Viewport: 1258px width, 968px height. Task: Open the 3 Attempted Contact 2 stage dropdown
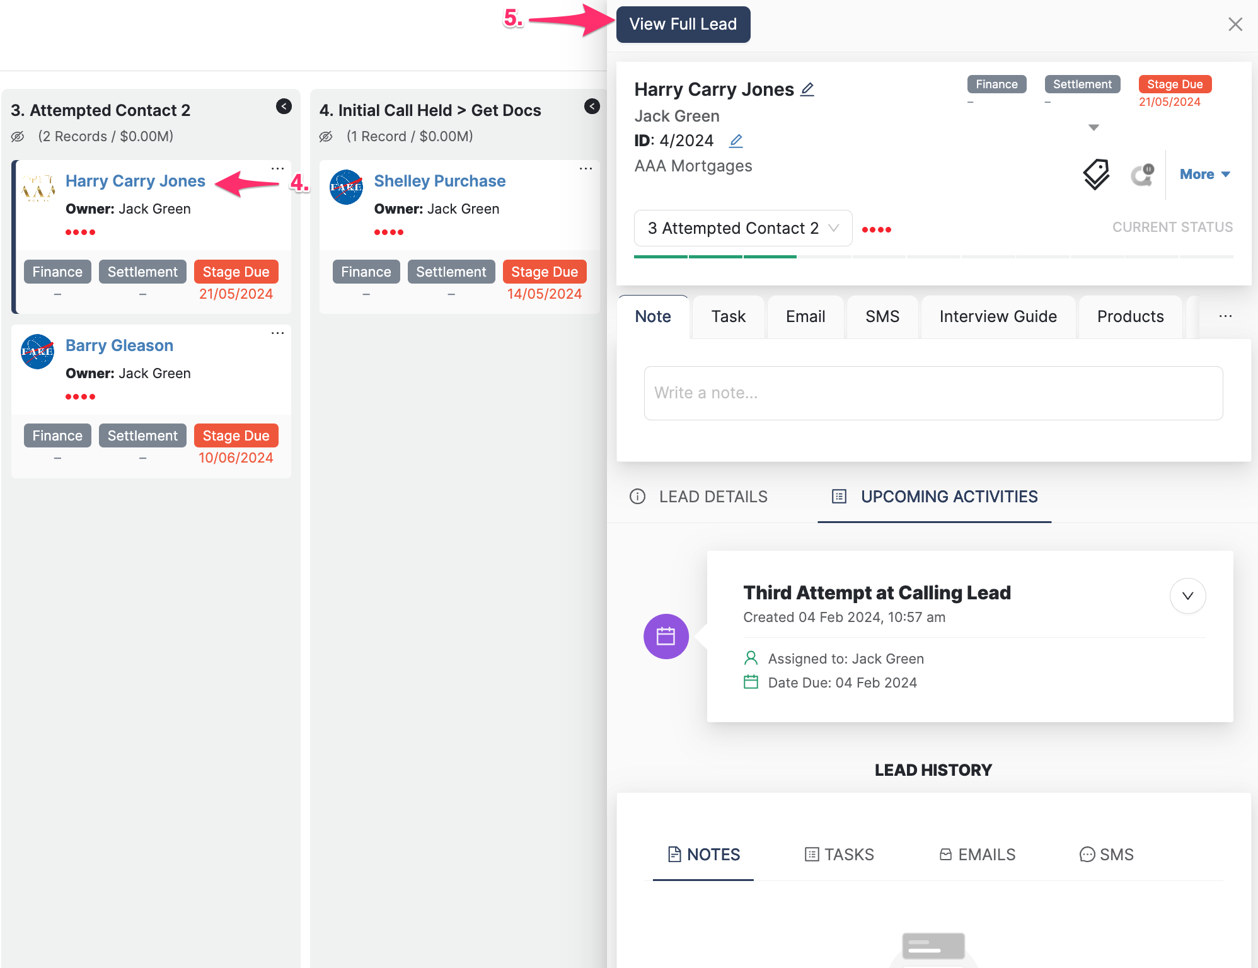click(x=742, y=228)
